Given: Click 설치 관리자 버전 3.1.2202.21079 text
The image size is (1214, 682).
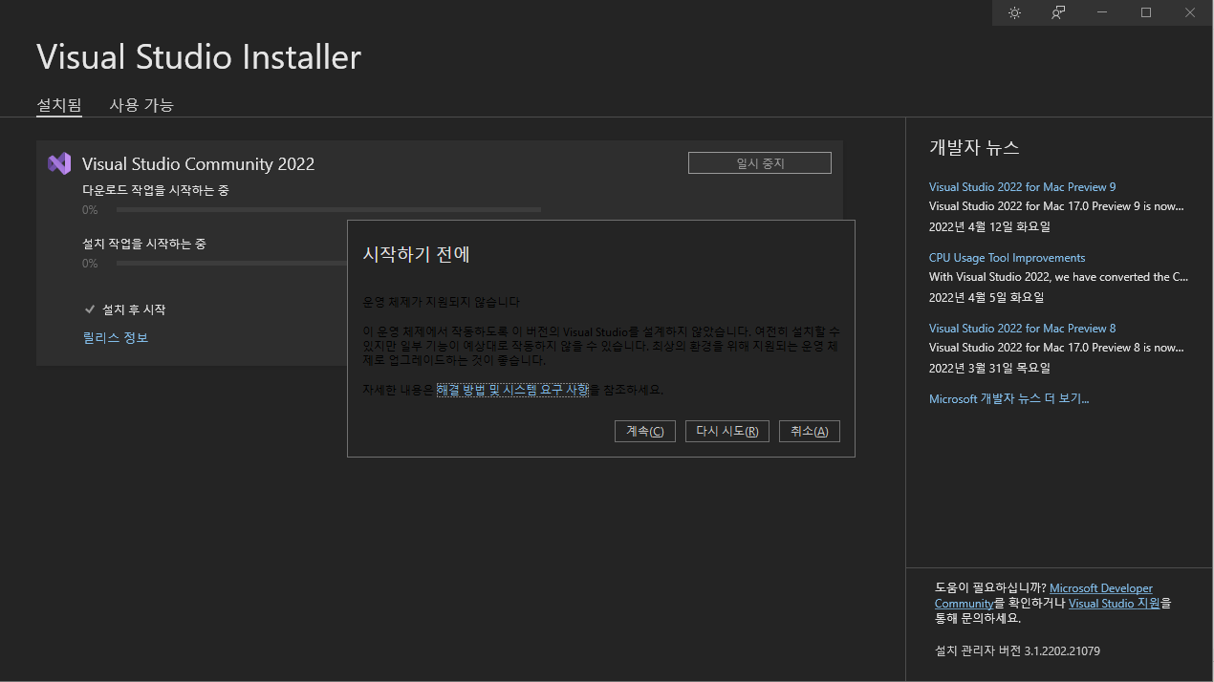Looking at the screenshot, I should coord(1017,651).
